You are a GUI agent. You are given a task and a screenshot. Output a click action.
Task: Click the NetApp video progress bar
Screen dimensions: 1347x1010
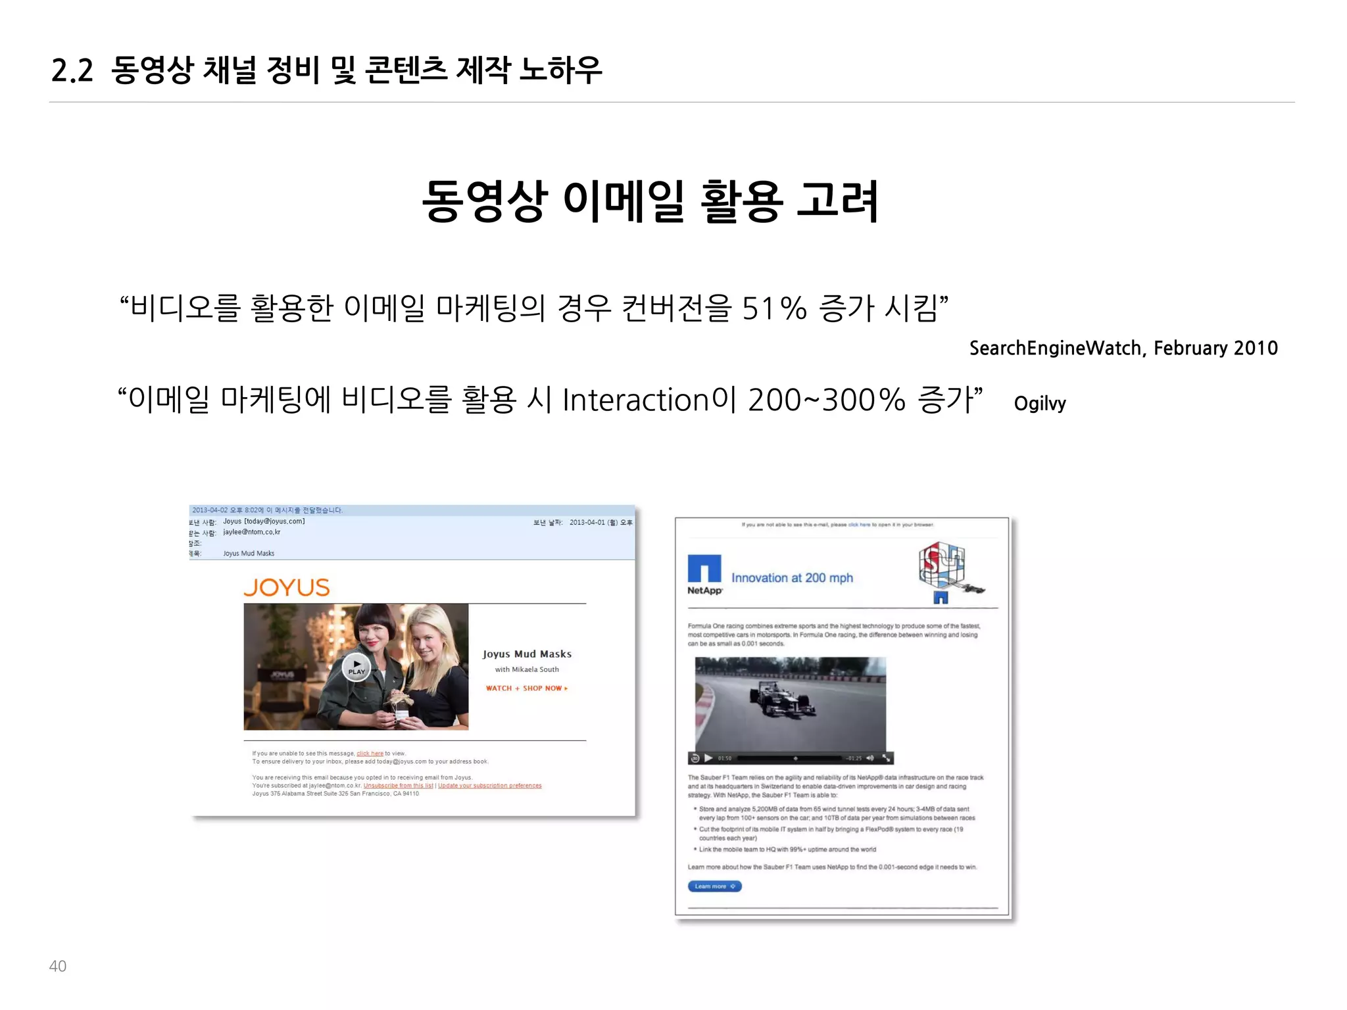point(789,758)
